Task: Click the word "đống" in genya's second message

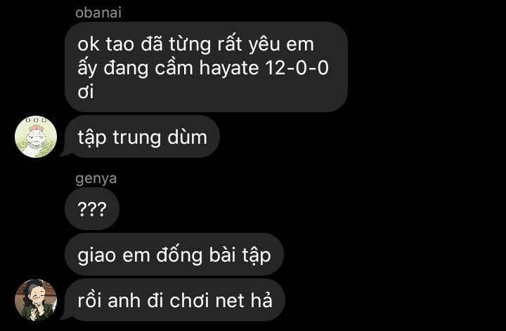Action: coord(179,255)
